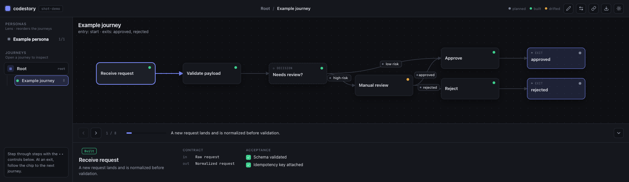Click the 1/1 persona count
This screenshot has width=629, height=182.
[62, 39]
